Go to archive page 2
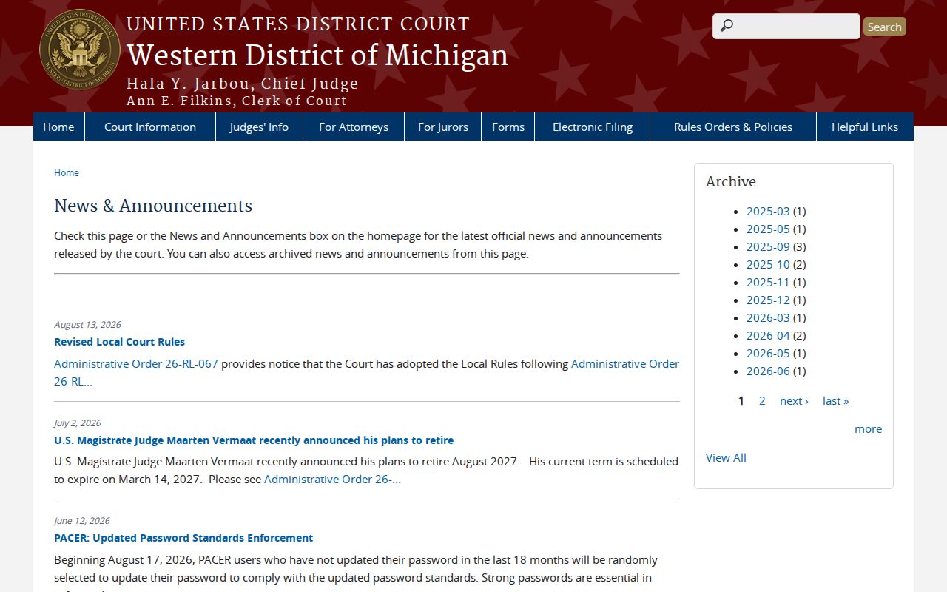 [x=762, y=401]
